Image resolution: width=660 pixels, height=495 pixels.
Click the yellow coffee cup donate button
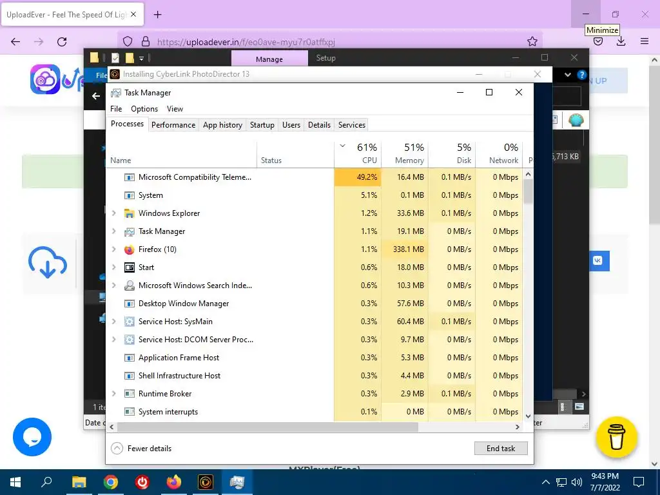[616, 437]
